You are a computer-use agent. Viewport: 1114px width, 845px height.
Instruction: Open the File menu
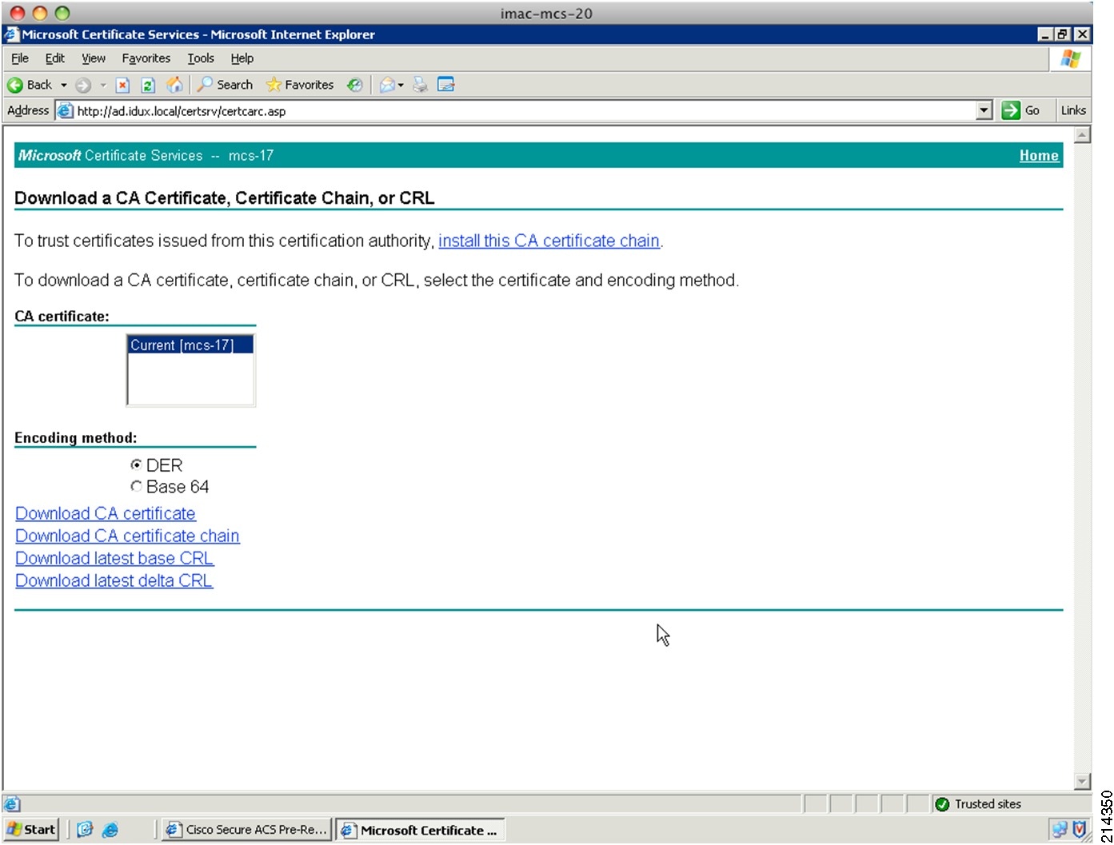pos(20,58)
